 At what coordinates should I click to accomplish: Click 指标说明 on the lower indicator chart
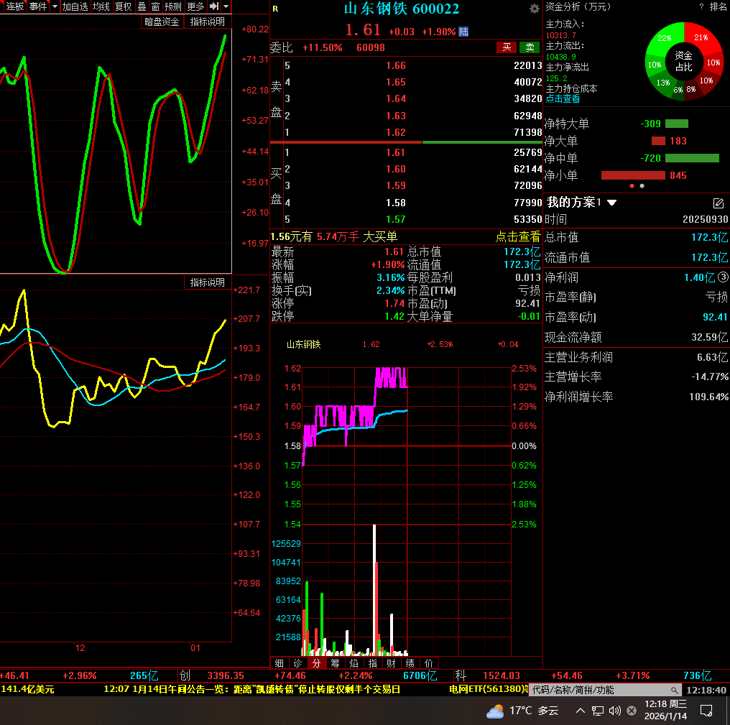point(208,282)
